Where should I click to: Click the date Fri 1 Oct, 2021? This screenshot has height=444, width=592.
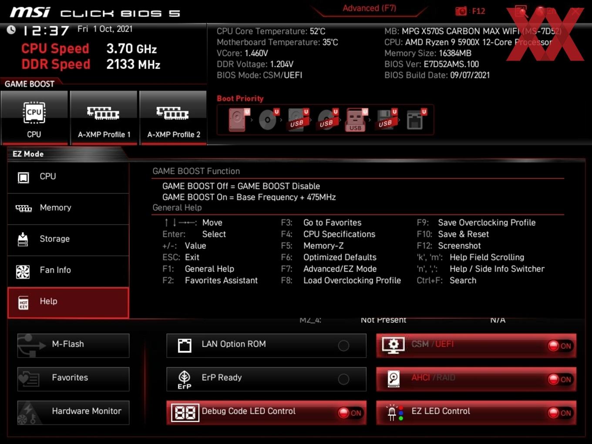click(105, 29)
